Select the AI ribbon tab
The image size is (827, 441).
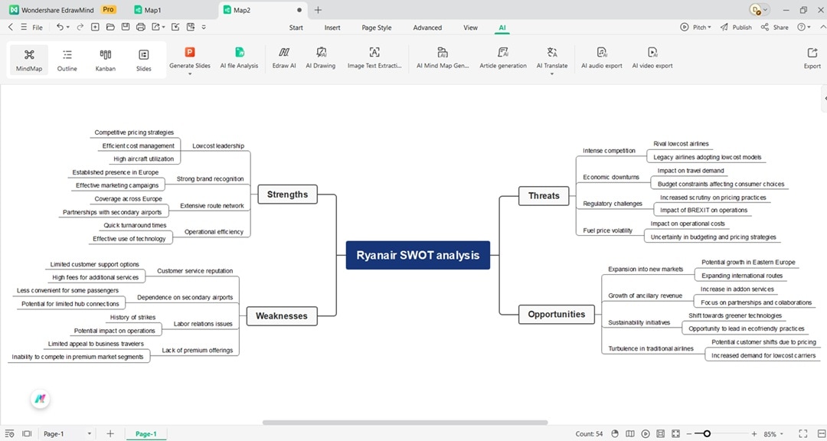click(502, 28)
